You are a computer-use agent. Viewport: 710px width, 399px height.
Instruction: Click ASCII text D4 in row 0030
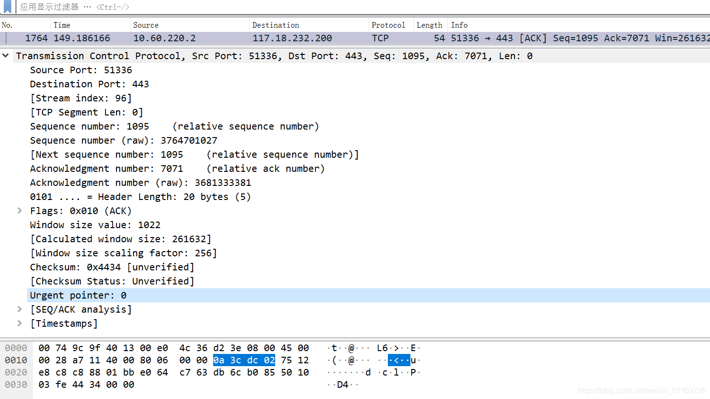click(343, 384)
